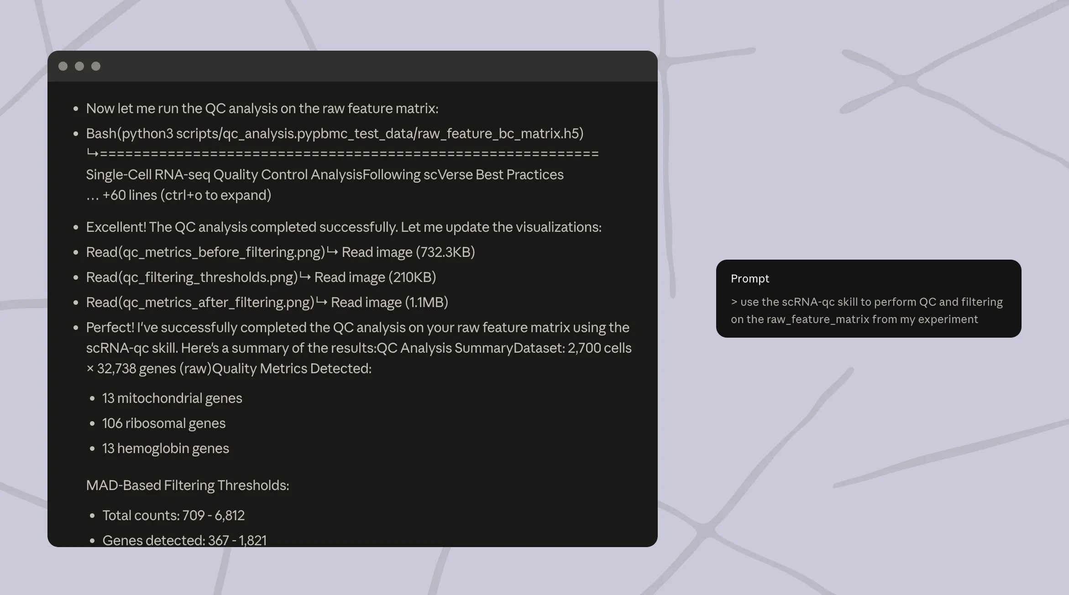Image resolution: width=1069 pixels, height=595 pixels.
Task: Click the first window control dot
Action: [x=63, y=66]
